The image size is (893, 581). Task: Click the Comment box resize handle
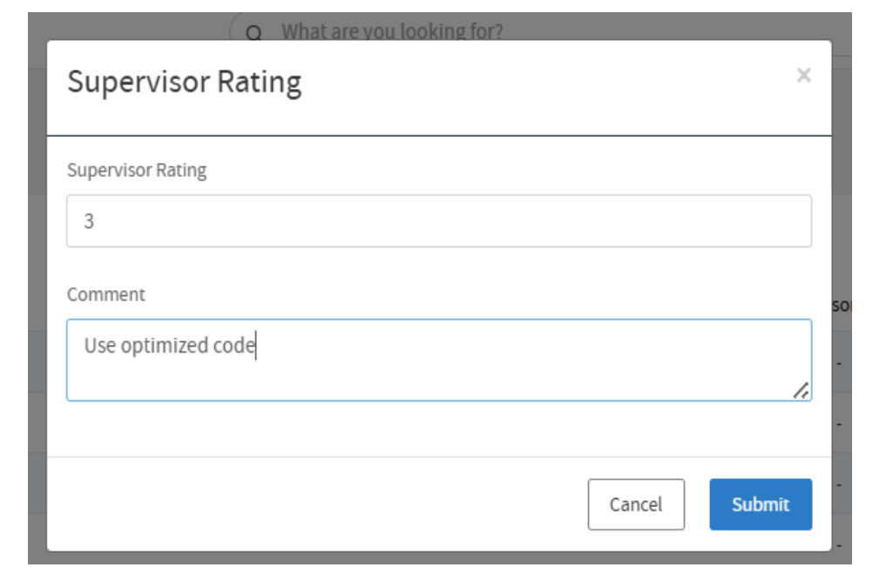(801, 391)
